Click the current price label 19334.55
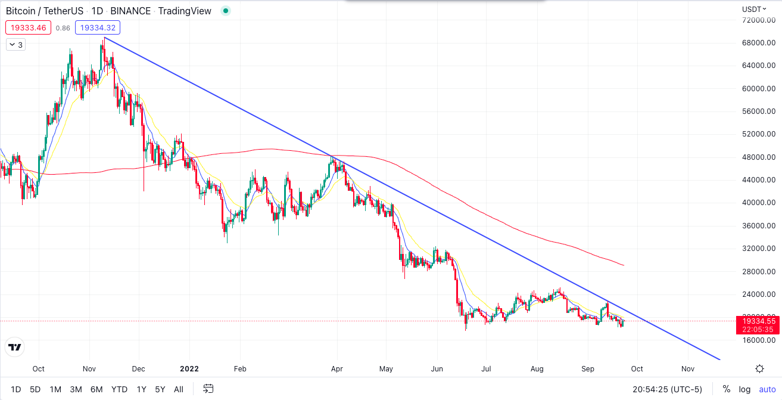This screenshot has width=782, height=400. 757,321
